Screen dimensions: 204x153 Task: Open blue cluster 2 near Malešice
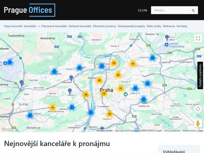[147, 84]
